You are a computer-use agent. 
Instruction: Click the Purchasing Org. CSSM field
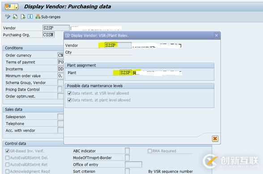click(48, 35)
